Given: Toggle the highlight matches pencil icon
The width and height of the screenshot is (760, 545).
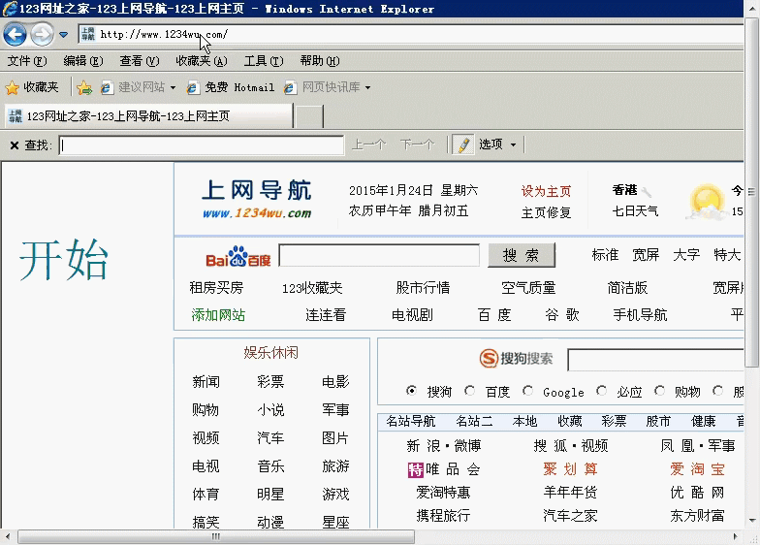Looking at the screenshot, I should pos(463,144).
